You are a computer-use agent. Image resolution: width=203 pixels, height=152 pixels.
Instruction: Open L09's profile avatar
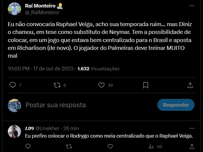tap(14, 132)
